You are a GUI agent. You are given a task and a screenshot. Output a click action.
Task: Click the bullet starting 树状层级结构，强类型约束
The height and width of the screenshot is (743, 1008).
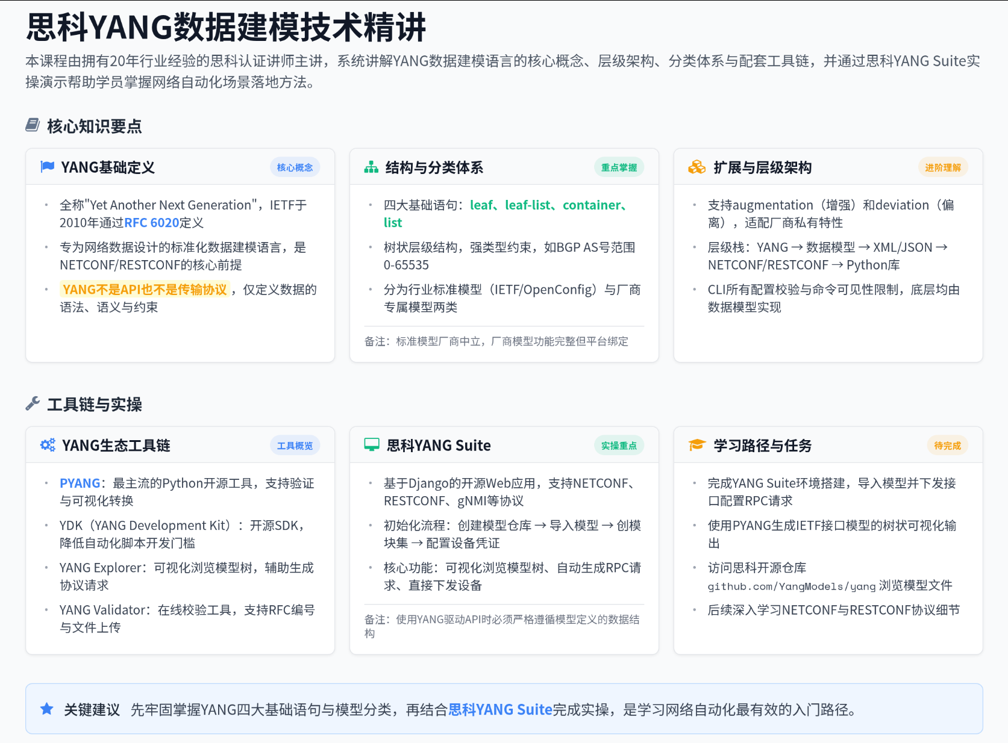pyautogui.click(x=510, y=256)
